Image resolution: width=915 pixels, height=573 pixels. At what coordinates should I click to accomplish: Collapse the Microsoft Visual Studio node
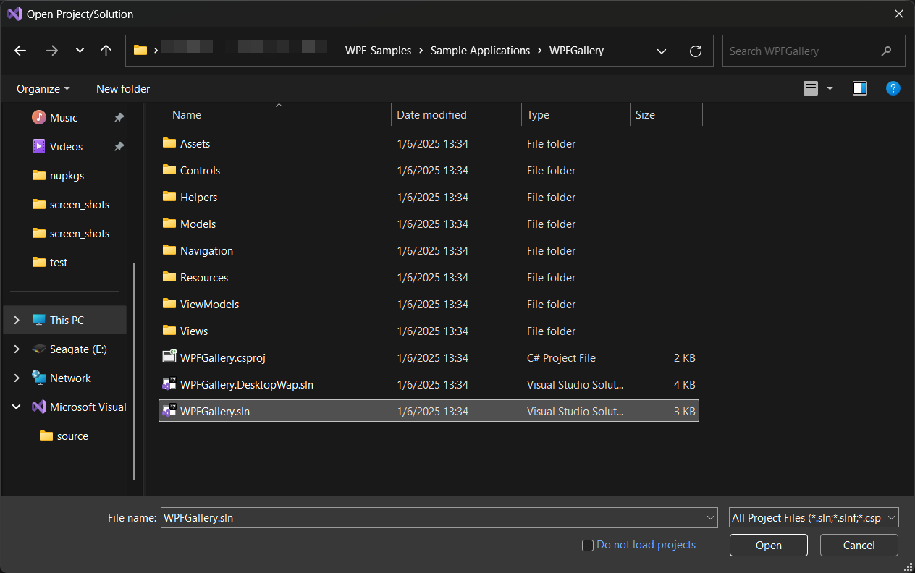pos(17,407)
